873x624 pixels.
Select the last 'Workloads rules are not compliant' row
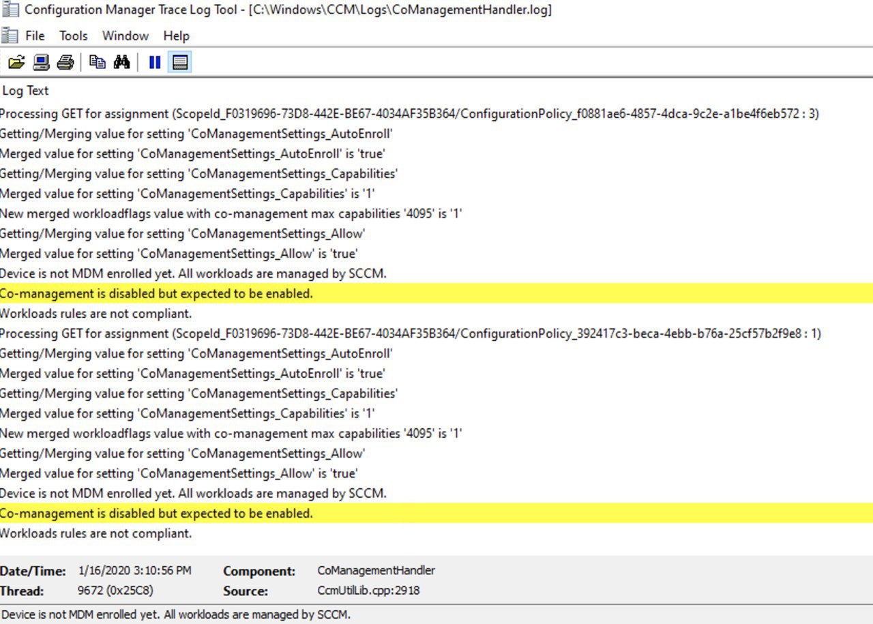pos(436,533)
